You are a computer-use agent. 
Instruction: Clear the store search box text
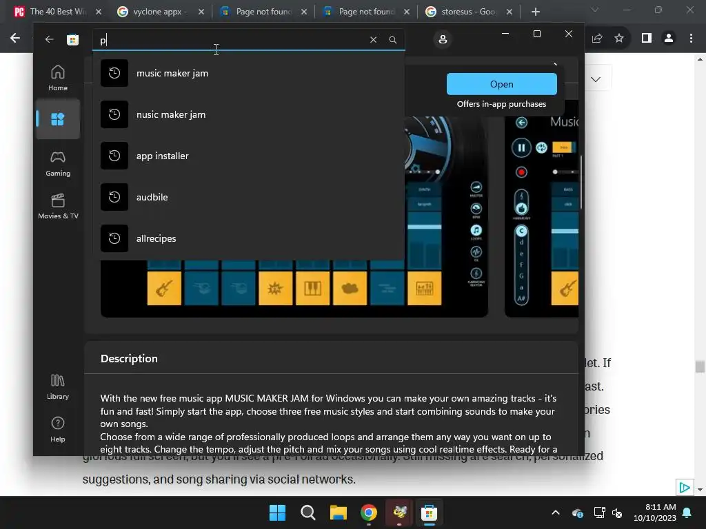pos(373,39)
